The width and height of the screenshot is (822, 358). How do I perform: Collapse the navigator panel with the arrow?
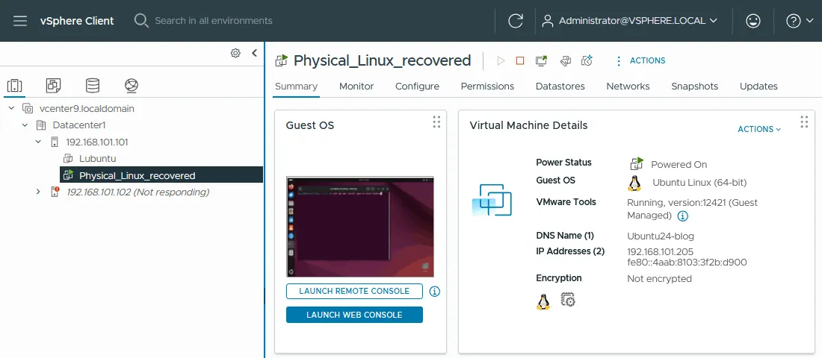tap(255, 53)
